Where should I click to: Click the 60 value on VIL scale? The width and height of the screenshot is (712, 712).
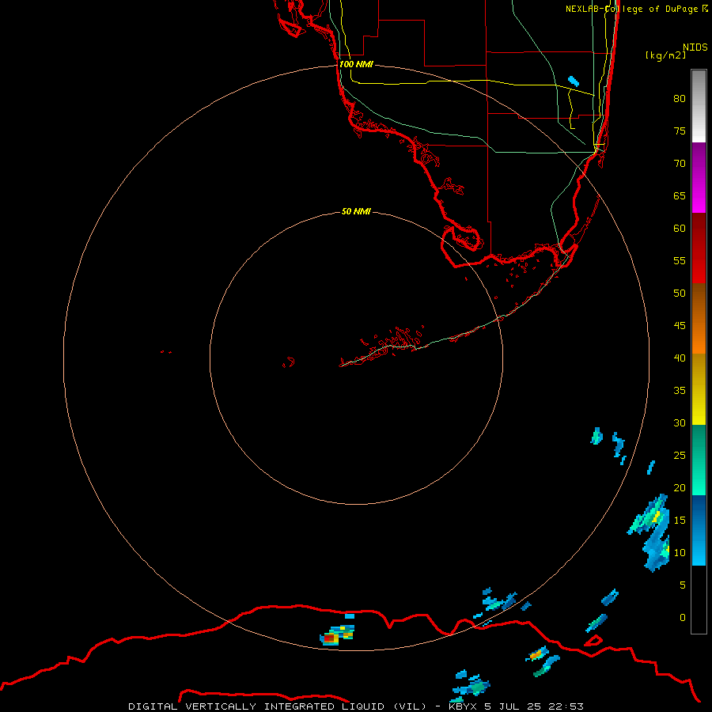[x=680, y=228]
